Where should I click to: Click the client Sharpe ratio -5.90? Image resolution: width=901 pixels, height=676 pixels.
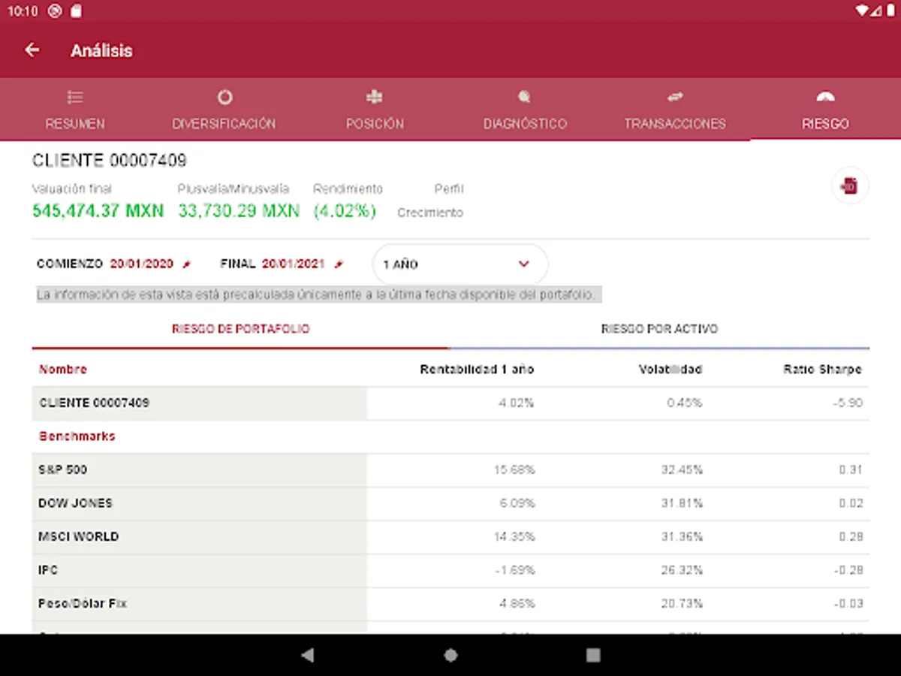(848, 403)
